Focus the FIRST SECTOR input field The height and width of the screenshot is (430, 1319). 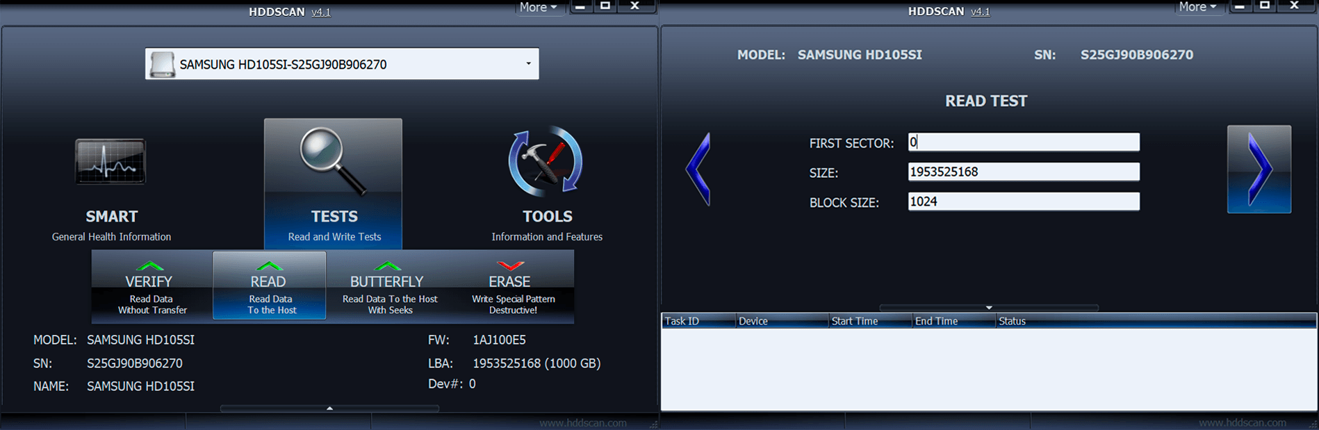pos(1024,142)
